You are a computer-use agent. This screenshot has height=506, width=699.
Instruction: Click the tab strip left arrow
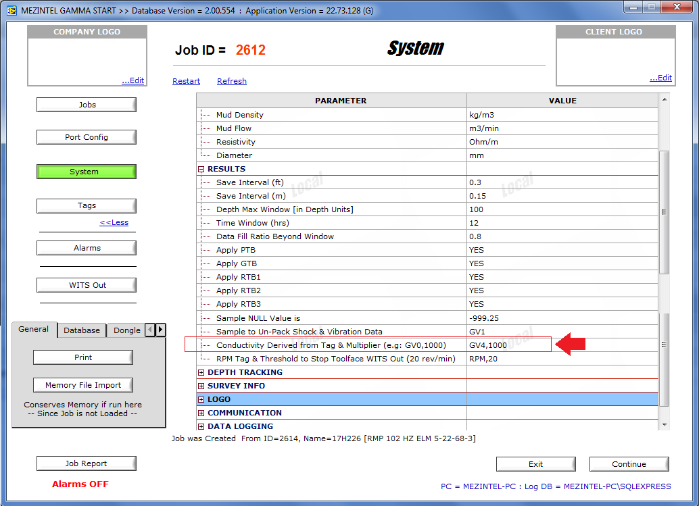pos(150,330)
